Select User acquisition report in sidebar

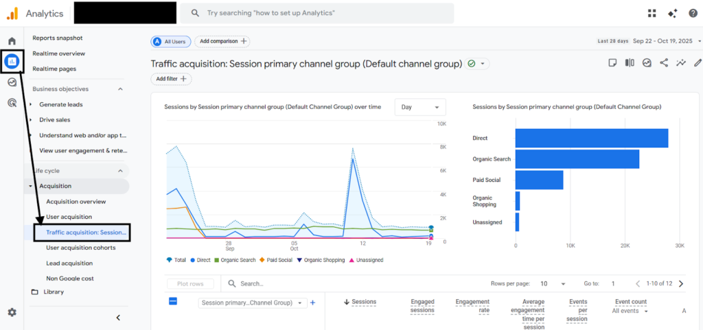69,217
